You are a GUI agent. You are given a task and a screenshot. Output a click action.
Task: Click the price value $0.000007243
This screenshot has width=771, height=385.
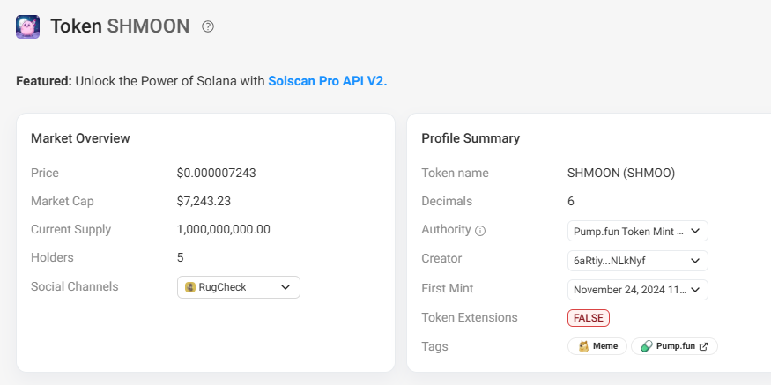pyautogui.click(x=217, y=173)
